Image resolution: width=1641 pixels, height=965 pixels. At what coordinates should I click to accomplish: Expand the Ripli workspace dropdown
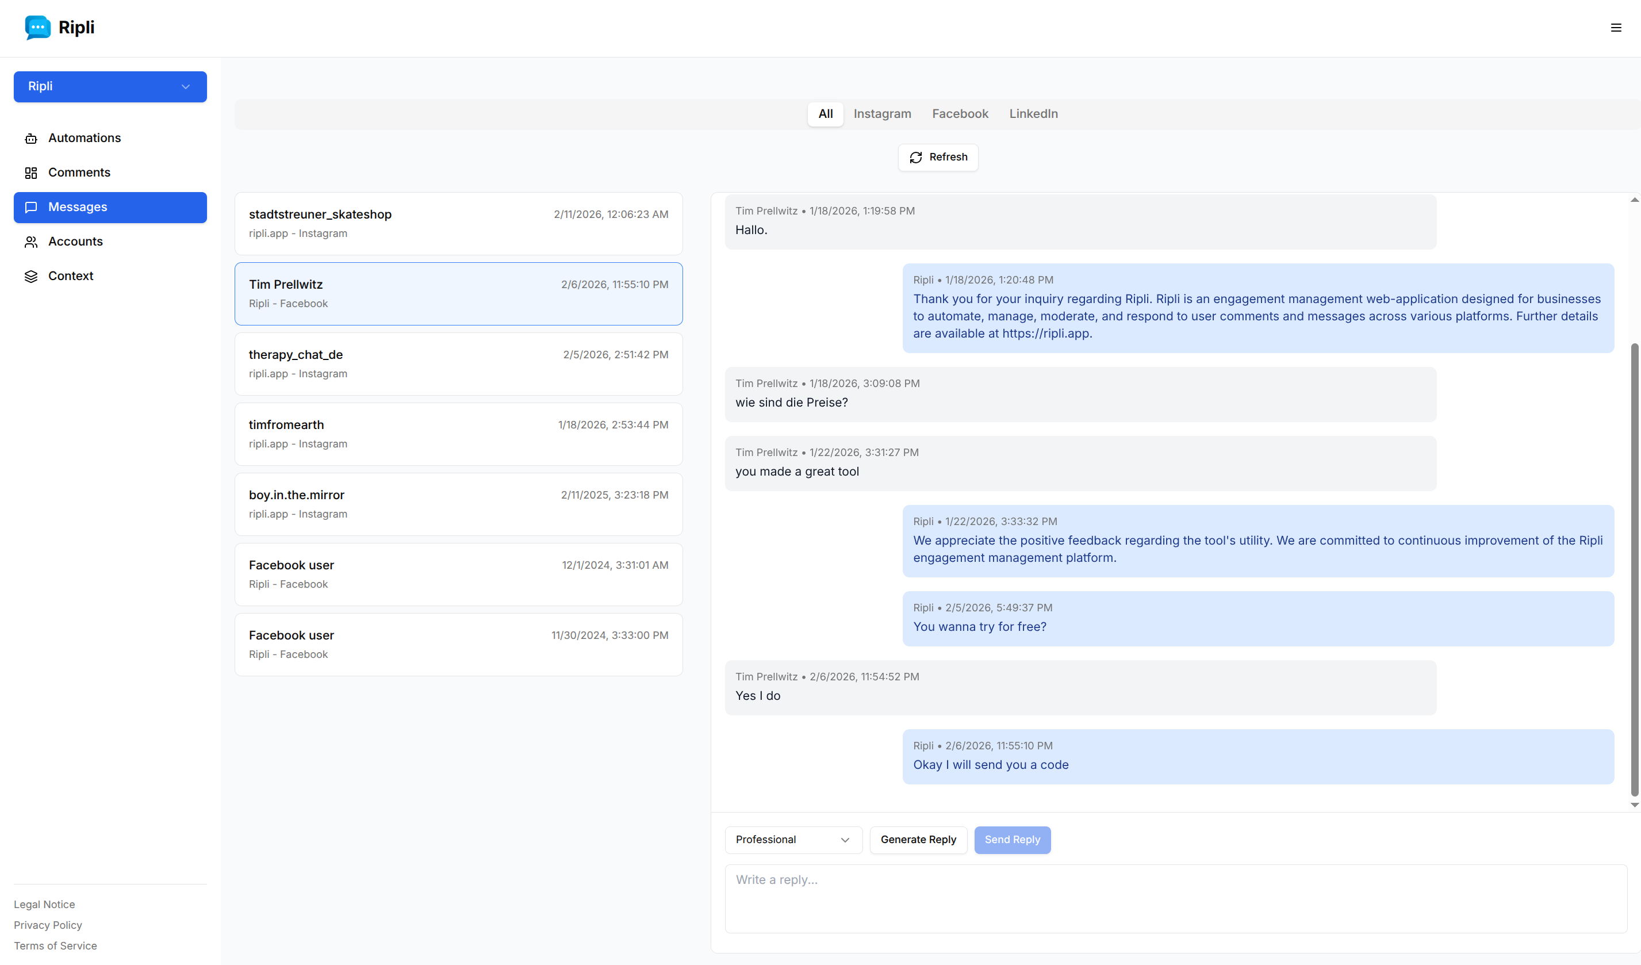(110, 87)
